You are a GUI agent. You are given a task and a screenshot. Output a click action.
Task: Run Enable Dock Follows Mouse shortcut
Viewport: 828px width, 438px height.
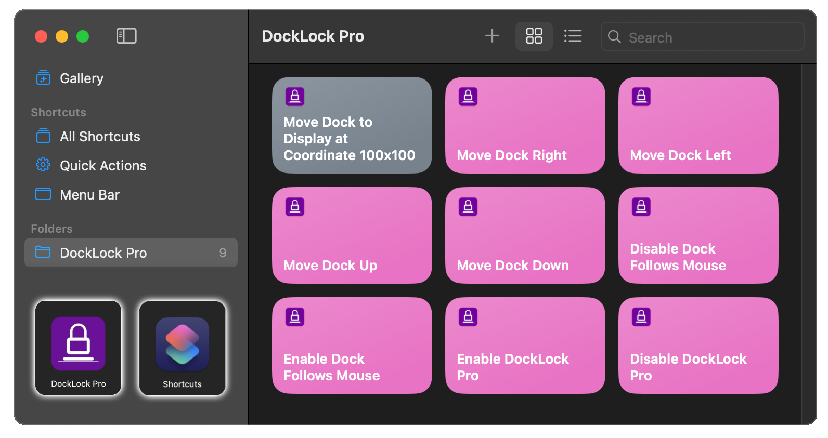pyautogui.click(x=352, y=346)
